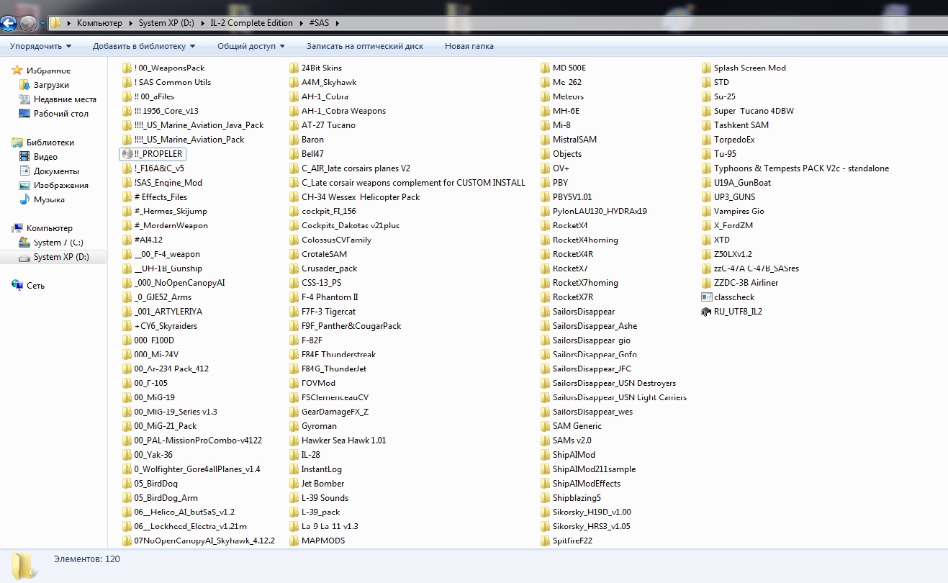Screen dimensions: 948x583
Task: Select the MistralSAM folder name
Action: (x=574, y=140)
